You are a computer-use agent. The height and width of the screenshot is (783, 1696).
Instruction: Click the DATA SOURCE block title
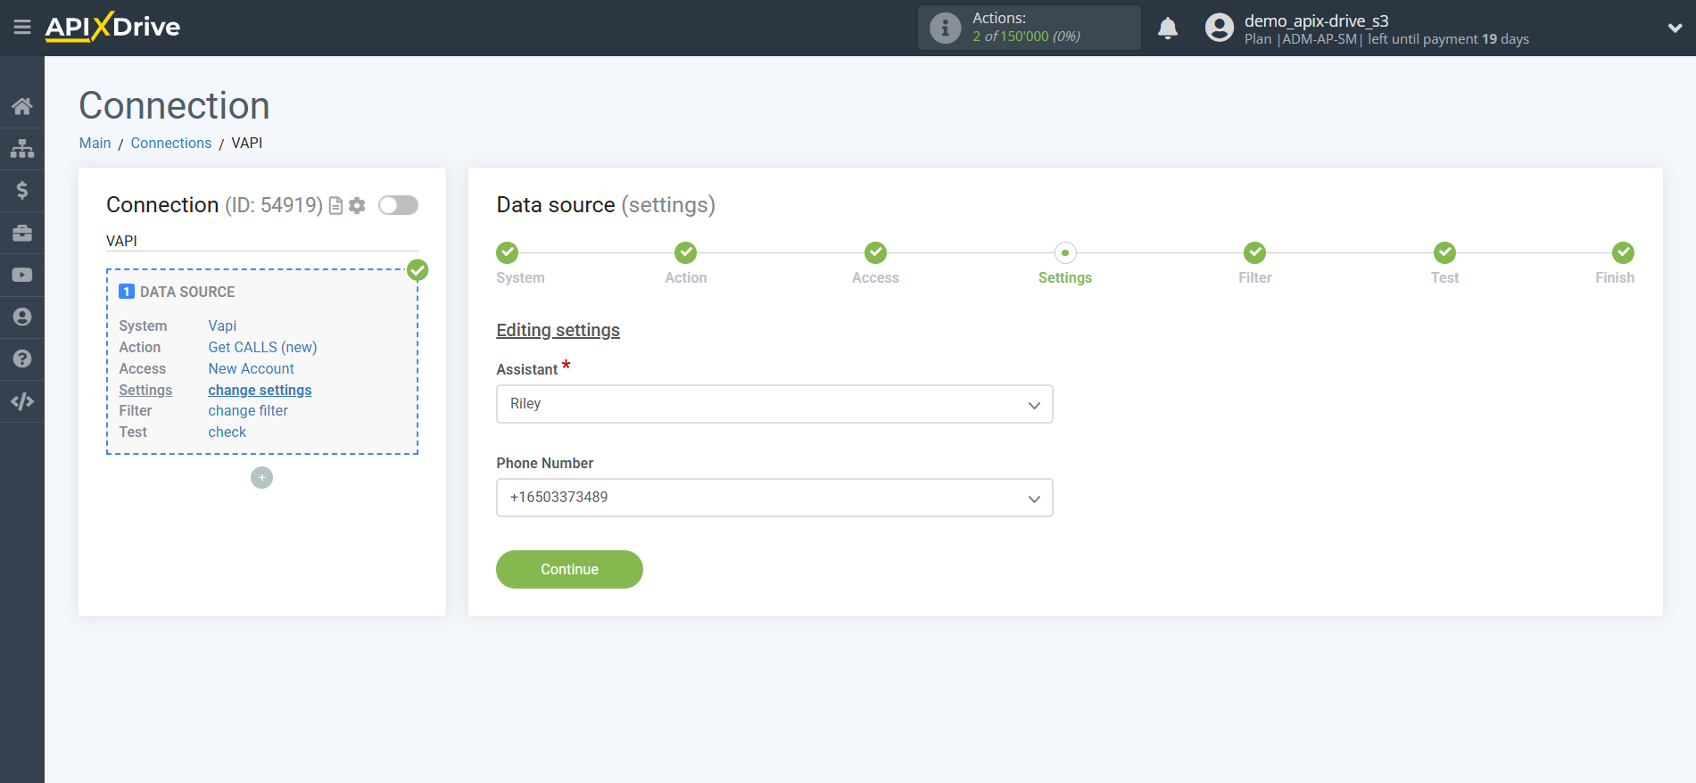click(x=187, y=293)
